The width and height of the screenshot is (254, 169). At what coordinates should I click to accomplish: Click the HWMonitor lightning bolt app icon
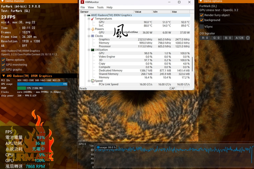point(82,2)
